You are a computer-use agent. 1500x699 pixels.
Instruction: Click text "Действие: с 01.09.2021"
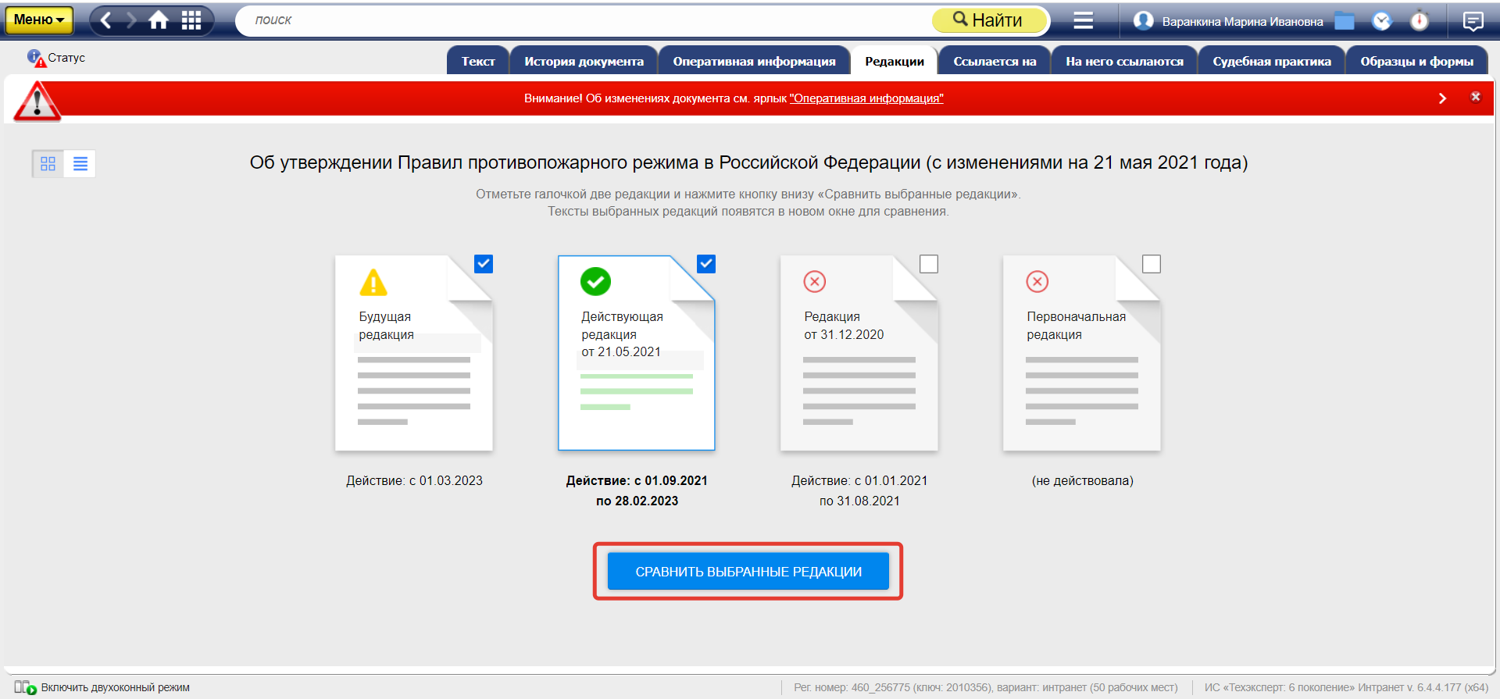637,480
